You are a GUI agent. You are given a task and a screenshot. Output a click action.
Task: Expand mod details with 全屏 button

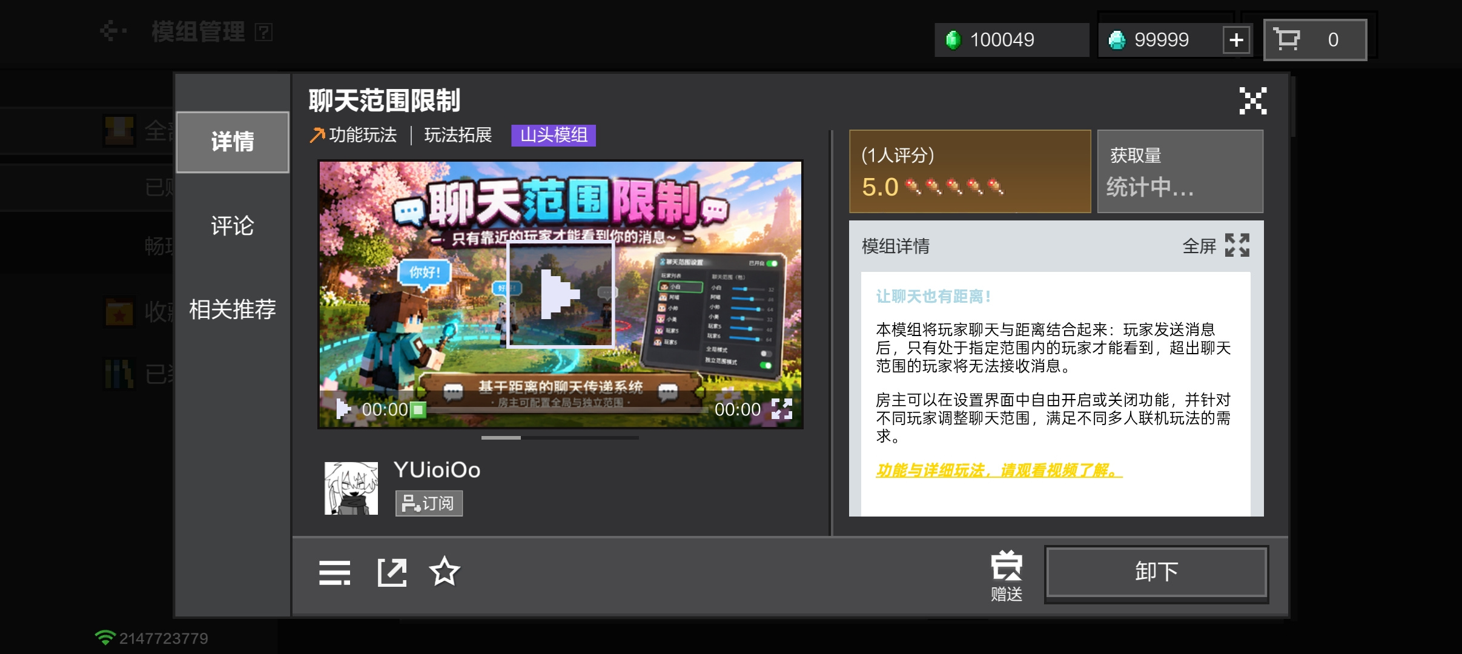pos(1216,246)
